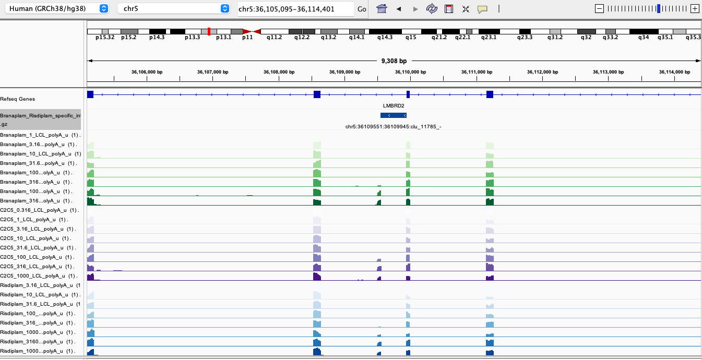Click the resize tracks to fit icon
702x360 pixels.
465,9
